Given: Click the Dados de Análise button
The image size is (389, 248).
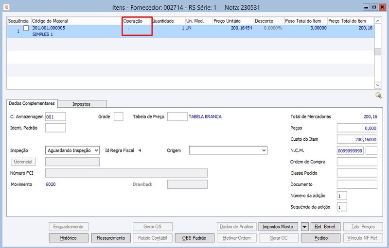Looking at the screenshot, I should tap(236, 227).
